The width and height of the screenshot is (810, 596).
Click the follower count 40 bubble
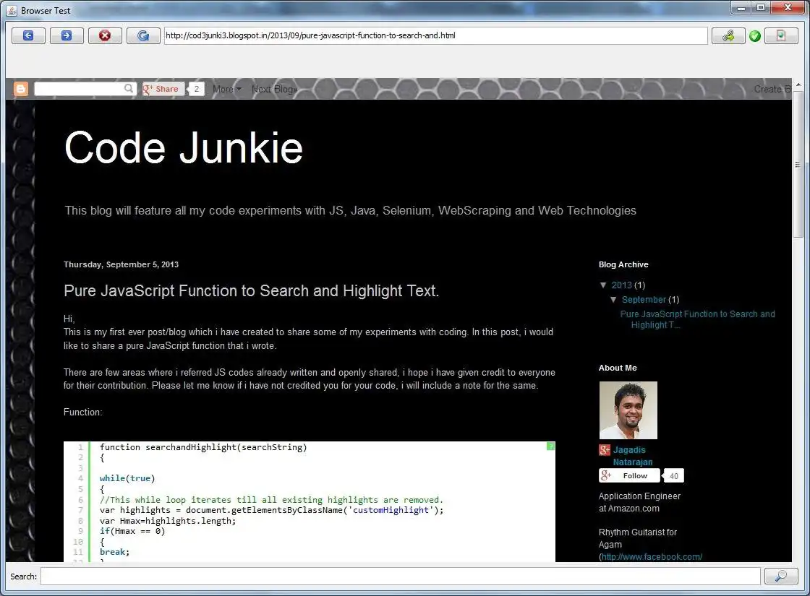coord(673,476)
